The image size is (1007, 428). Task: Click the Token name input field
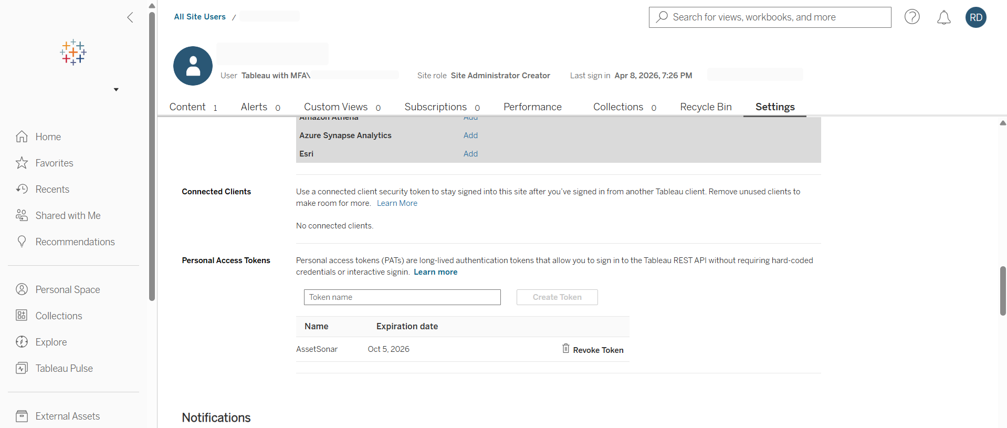[402, 297]
